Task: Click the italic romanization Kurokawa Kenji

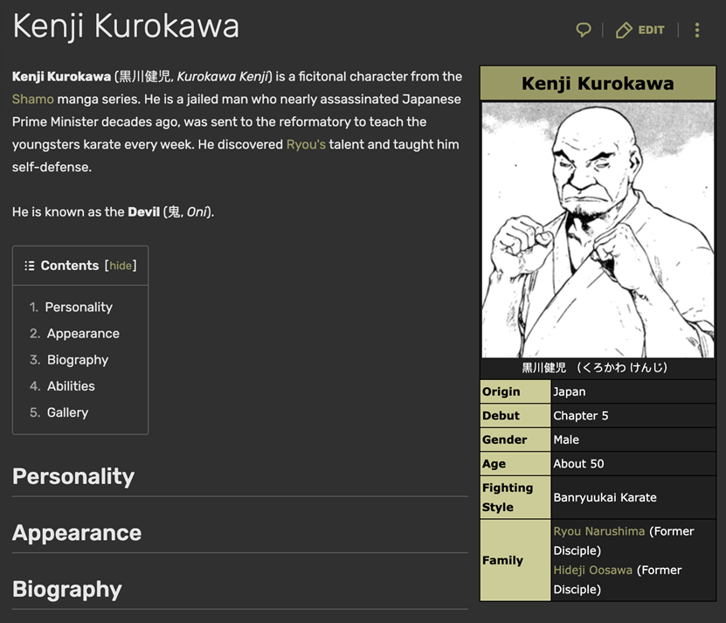Action: pos(223,76)
